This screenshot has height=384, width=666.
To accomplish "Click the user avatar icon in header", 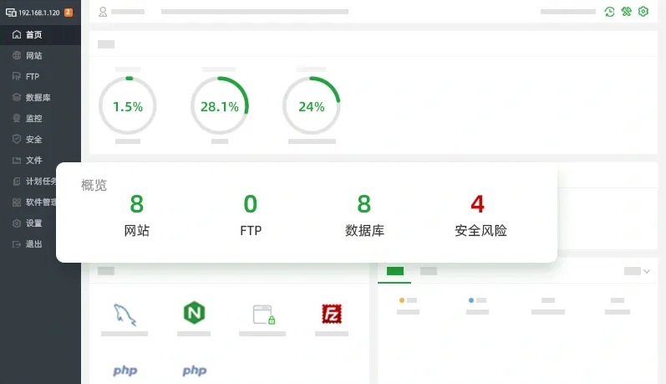I will tap(103, 12).
